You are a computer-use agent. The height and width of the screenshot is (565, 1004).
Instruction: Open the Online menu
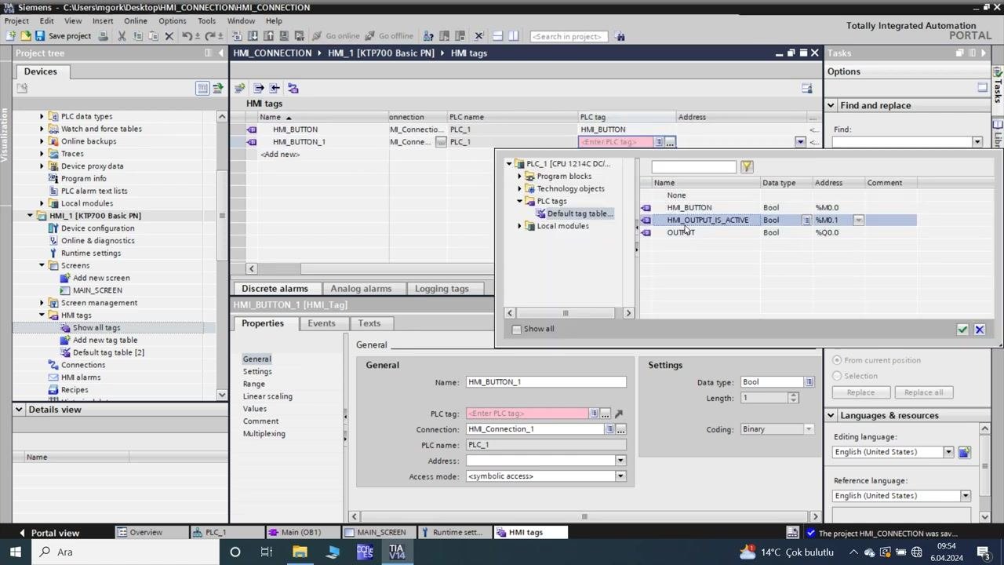[x=135, y=21]
